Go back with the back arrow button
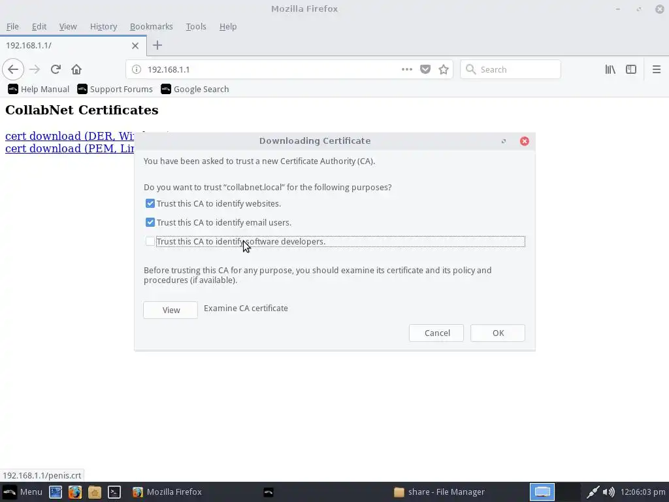669x502 pixels. point(13,69)
